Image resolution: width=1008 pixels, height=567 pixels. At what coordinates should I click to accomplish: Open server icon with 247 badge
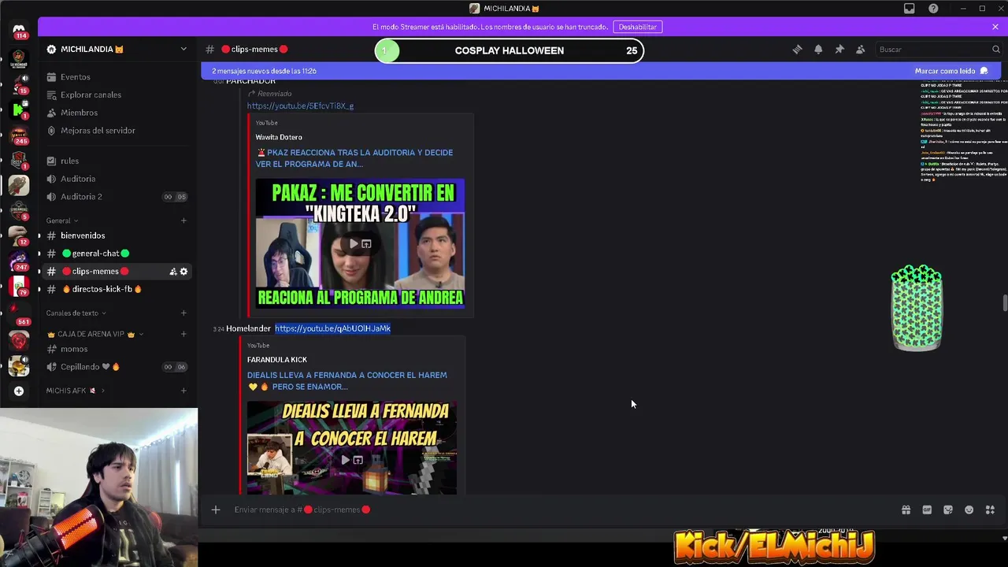pos(19,261)
